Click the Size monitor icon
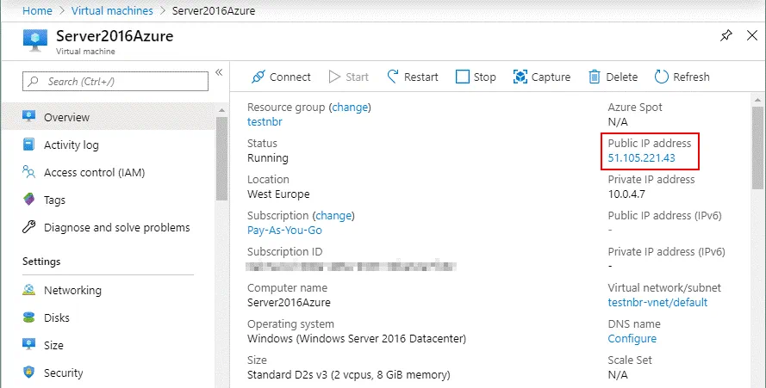The width and height of the screenshot is (766, 388). (28, 345)
